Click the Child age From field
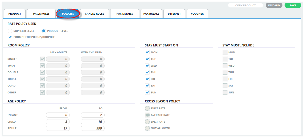This screenshot has height=138, width=304. tap(58, 122)
